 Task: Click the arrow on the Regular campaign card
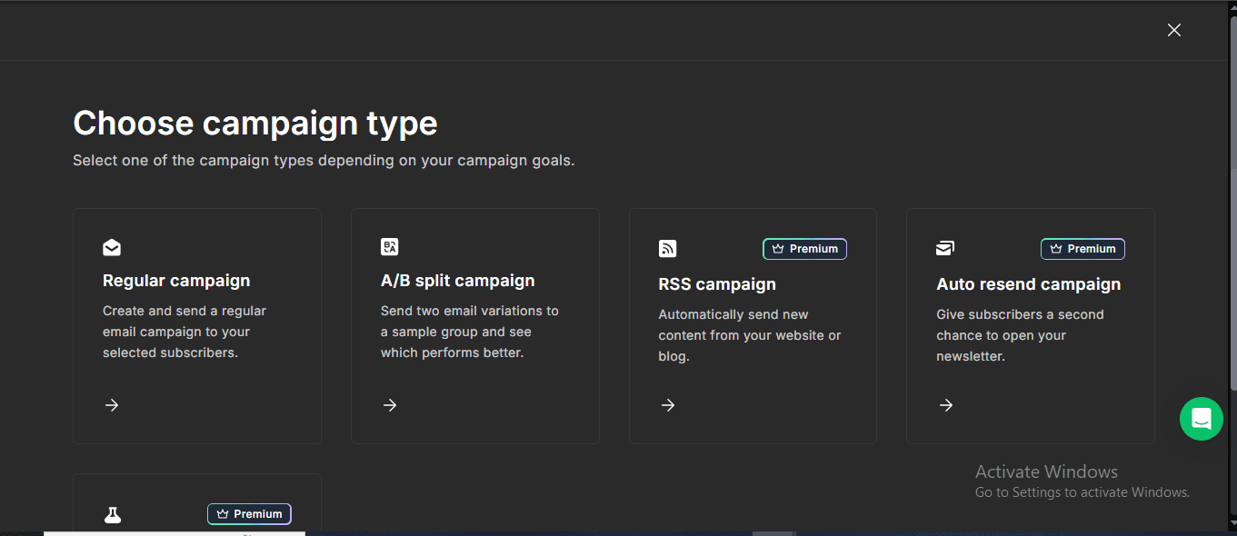click(x=112, y=405)
